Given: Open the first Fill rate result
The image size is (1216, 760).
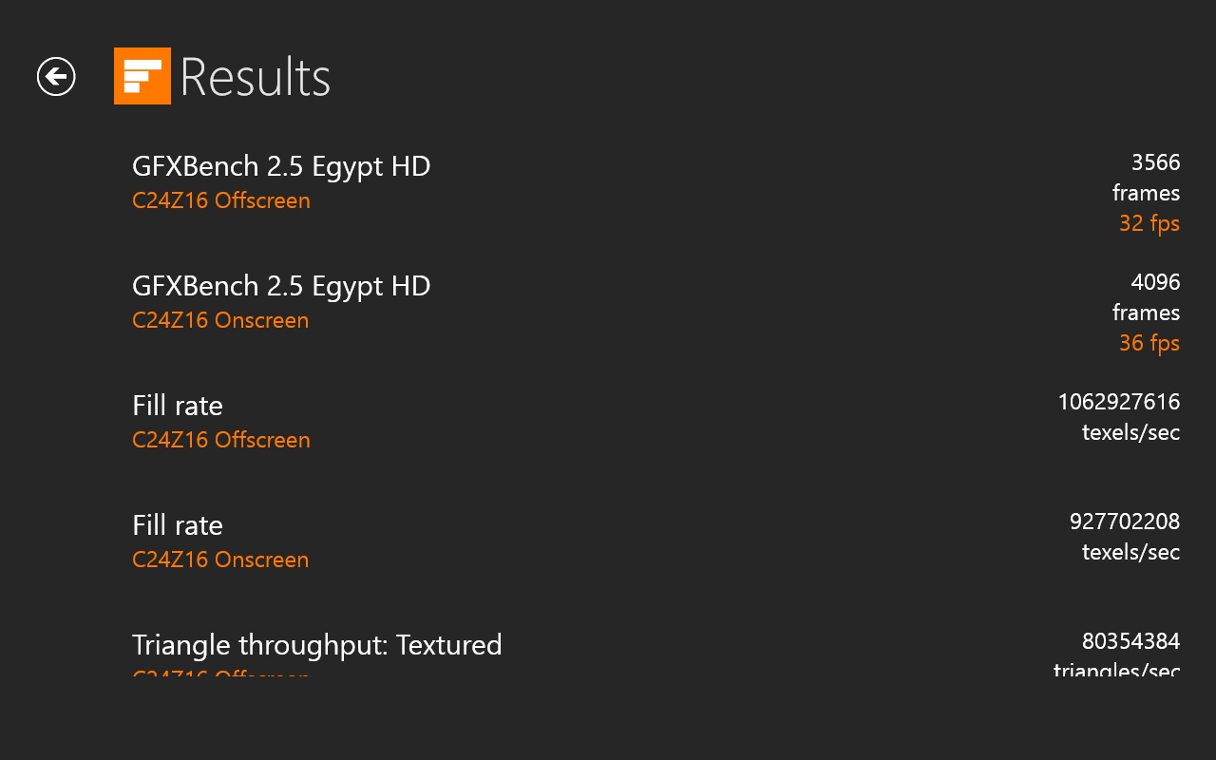Looking at the screenshot, I should point(178,406).
